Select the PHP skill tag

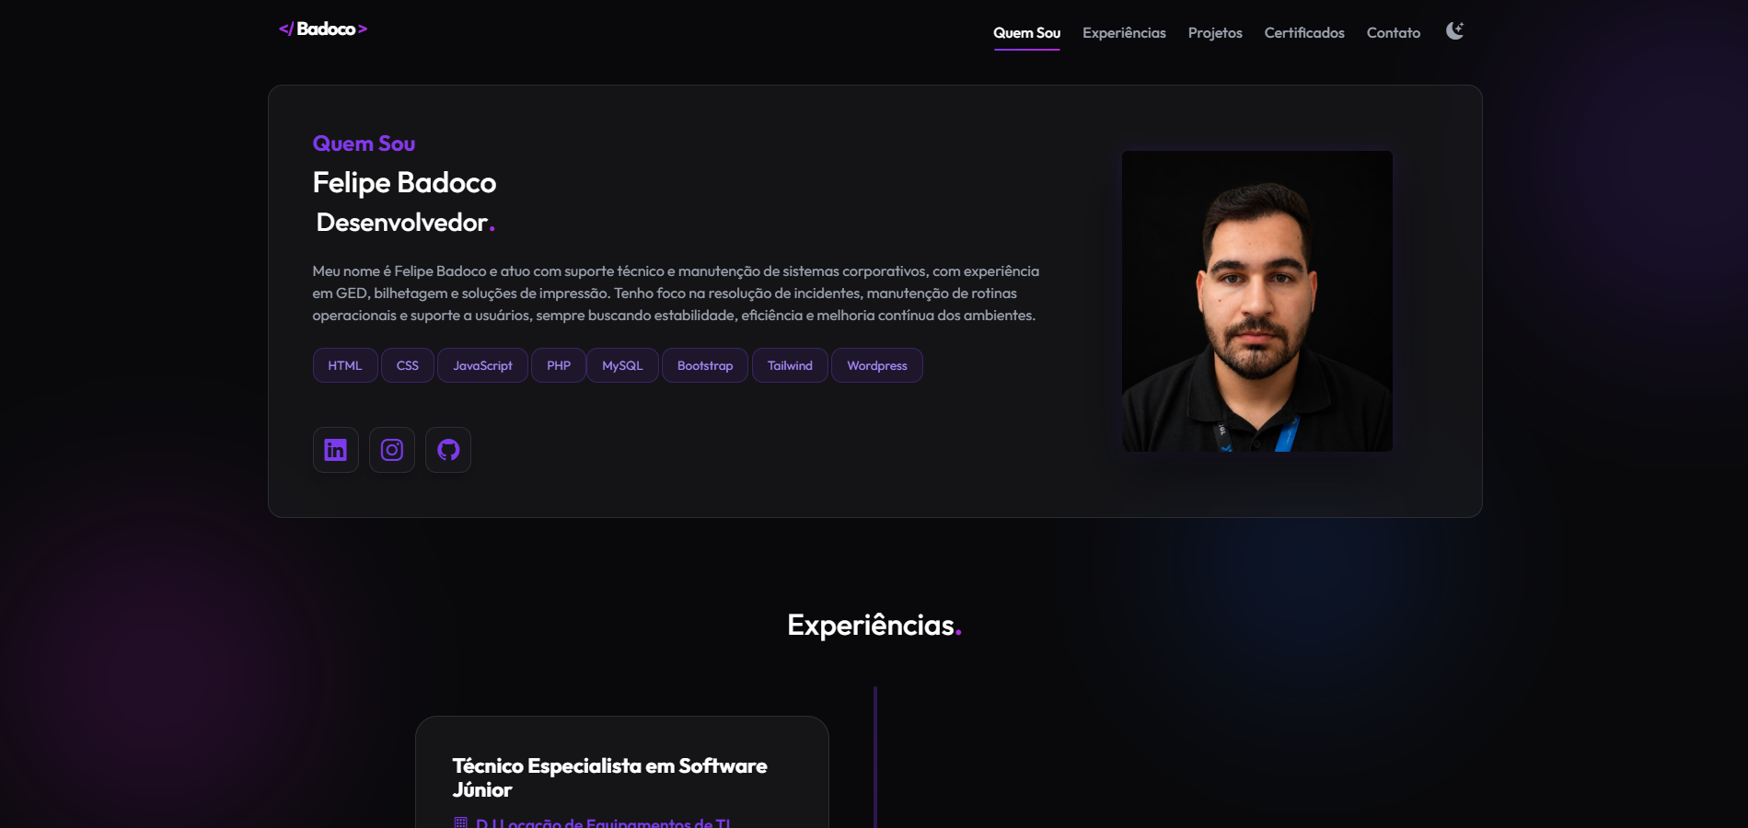point(559,365)
